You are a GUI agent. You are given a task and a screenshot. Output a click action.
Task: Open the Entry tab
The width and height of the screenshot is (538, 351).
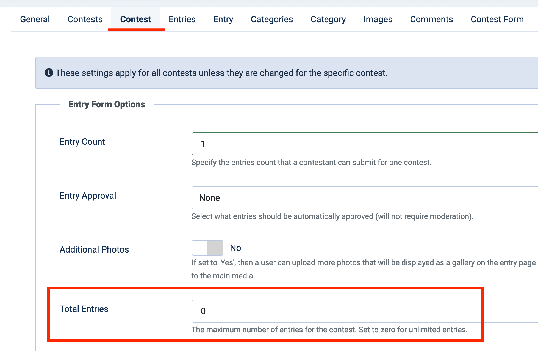[223, 19]
